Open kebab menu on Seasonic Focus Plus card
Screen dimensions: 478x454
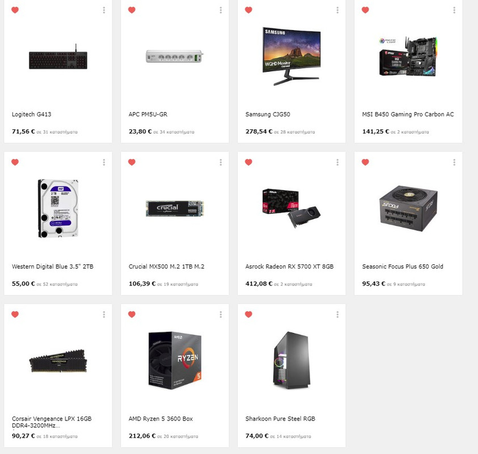[x=454, y=162]
